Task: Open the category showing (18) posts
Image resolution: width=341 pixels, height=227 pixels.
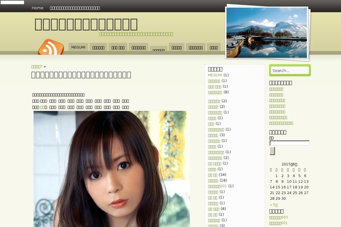Action: point(213,180)
